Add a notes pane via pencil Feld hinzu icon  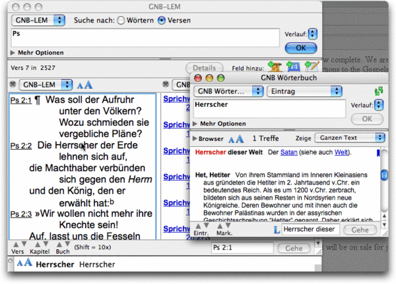pos(312,67)
